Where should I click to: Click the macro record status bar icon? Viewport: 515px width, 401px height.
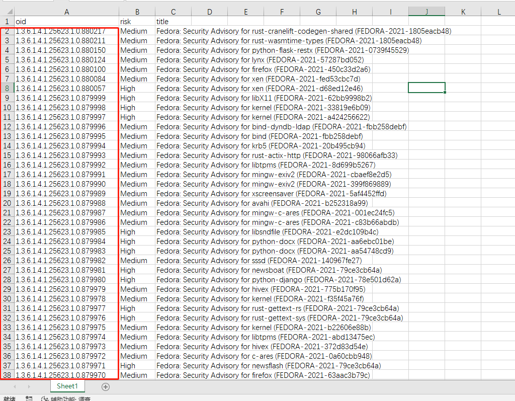(x=29, y=398)
